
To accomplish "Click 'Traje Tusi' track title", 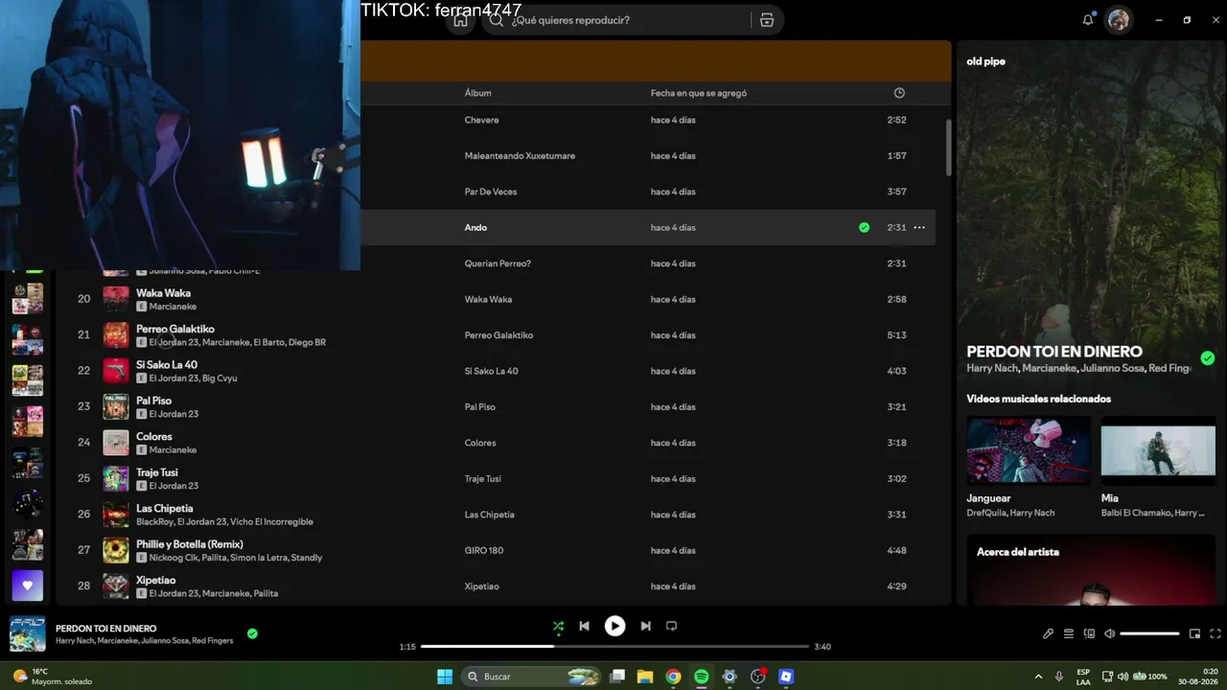I will point(157,472).
